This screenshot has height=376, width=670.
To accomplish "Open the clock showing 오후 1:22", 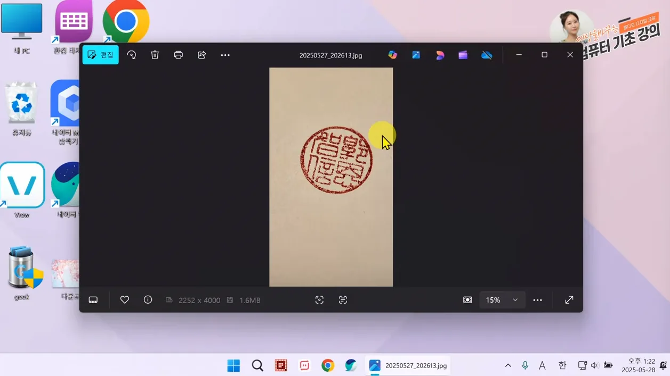I will (638, 365).
